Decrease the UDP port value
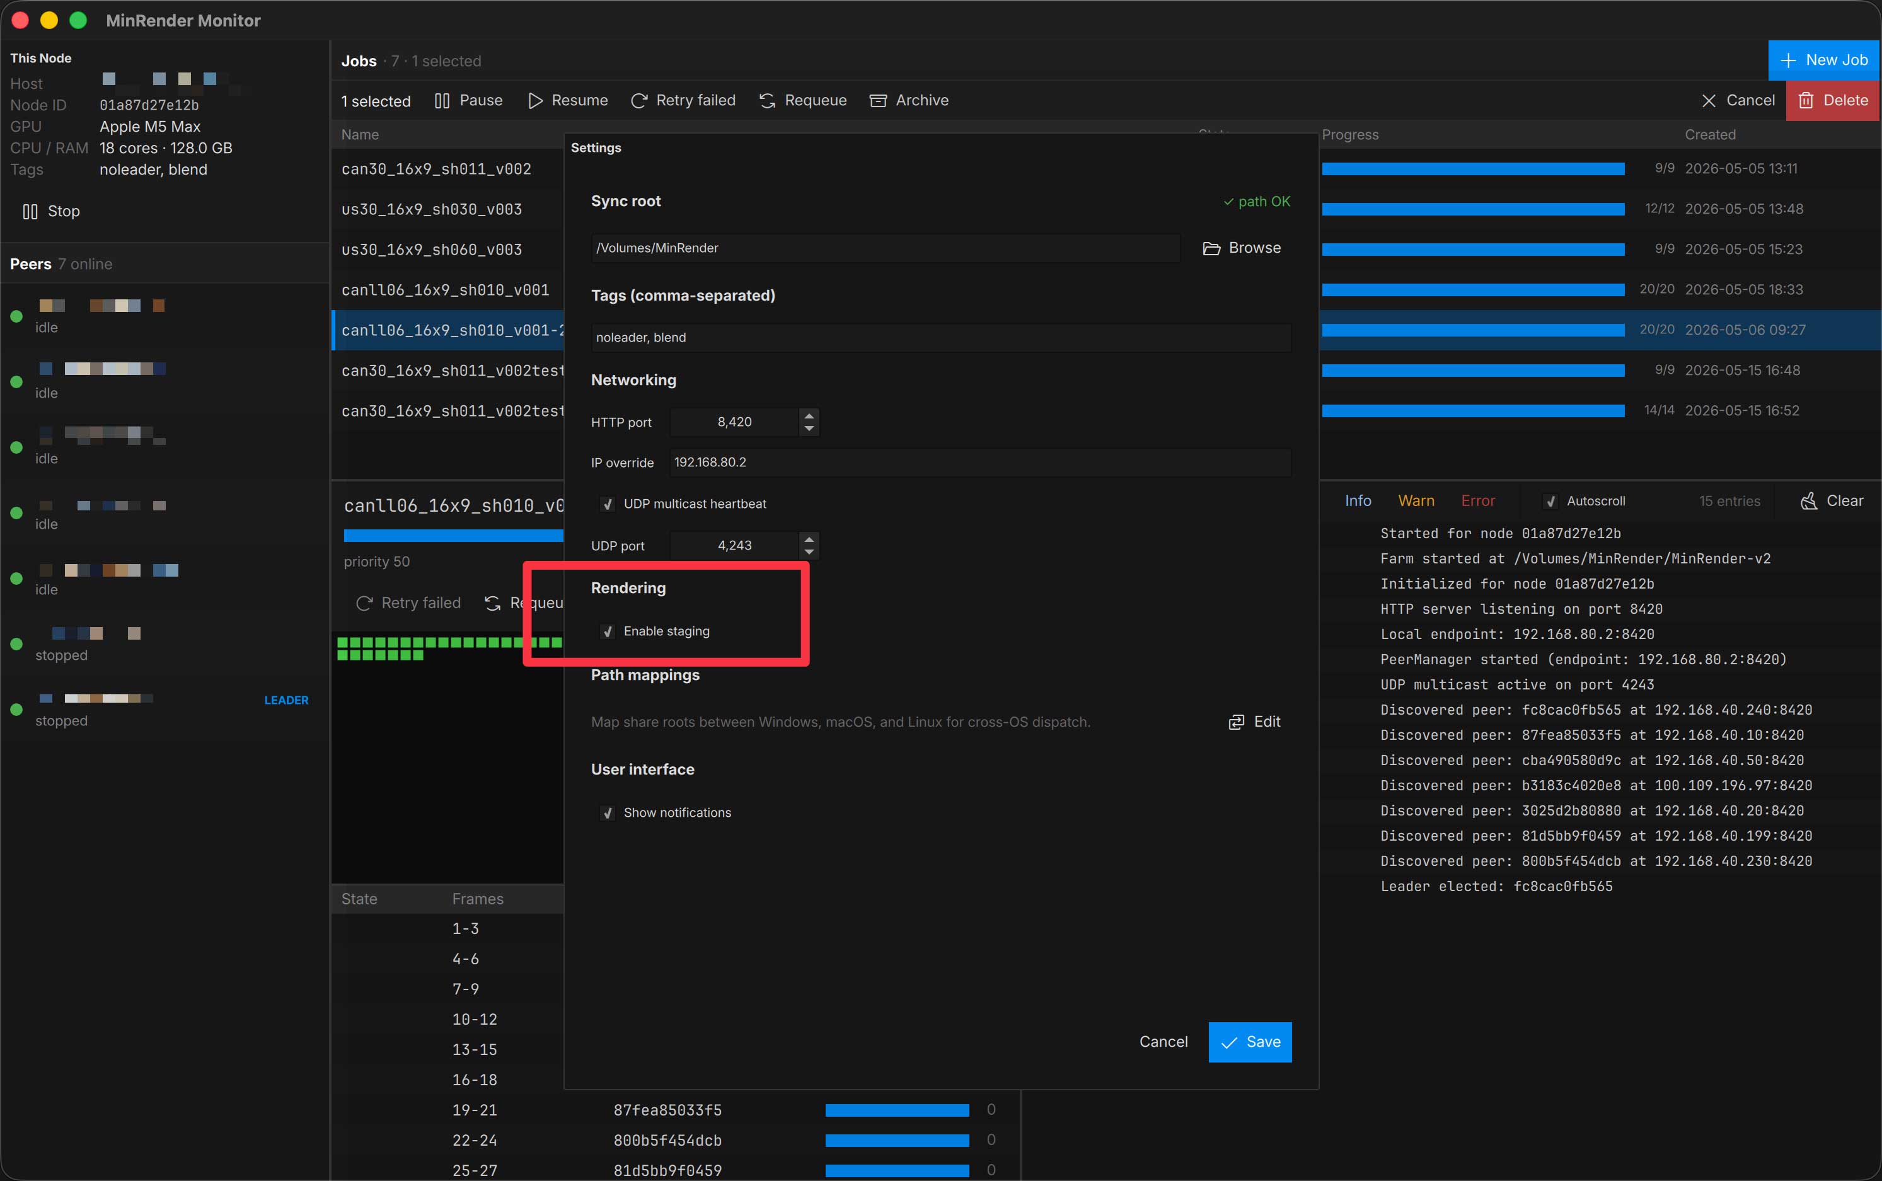This screenshot has height=1181, width=1882. coord(809,552)
